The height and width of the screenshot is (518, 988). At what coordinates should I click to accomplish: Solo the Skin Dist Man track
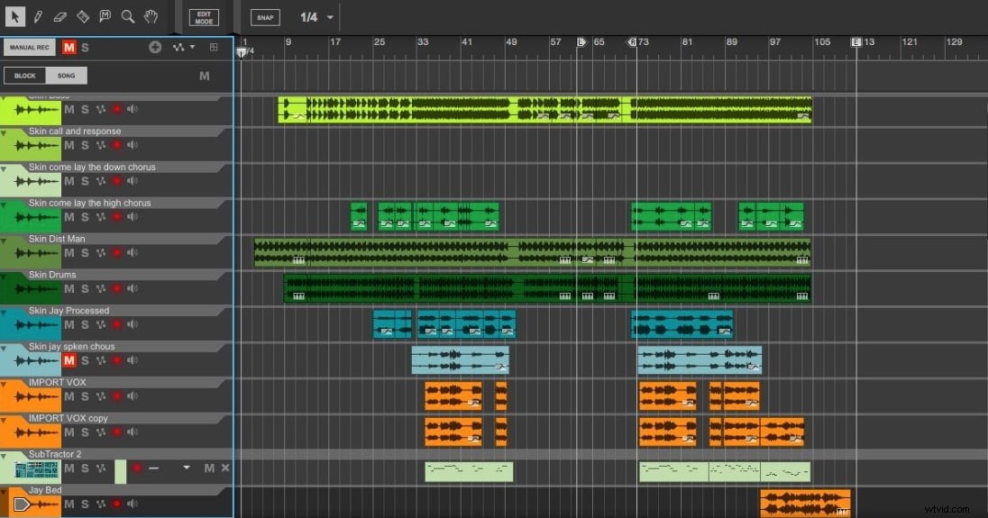tap(85, 253)
